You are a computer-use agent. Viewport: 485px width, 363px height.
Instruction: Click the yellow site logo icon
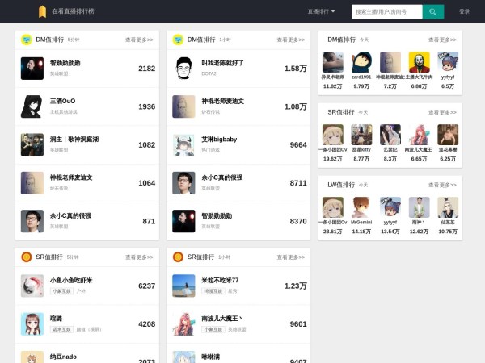[42, 11]
